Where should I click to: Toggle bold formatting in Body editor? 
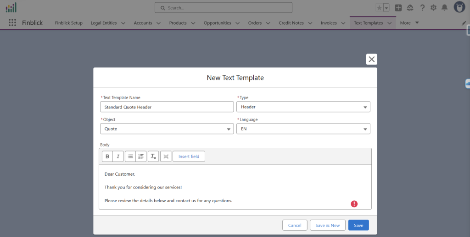(107, 156)
